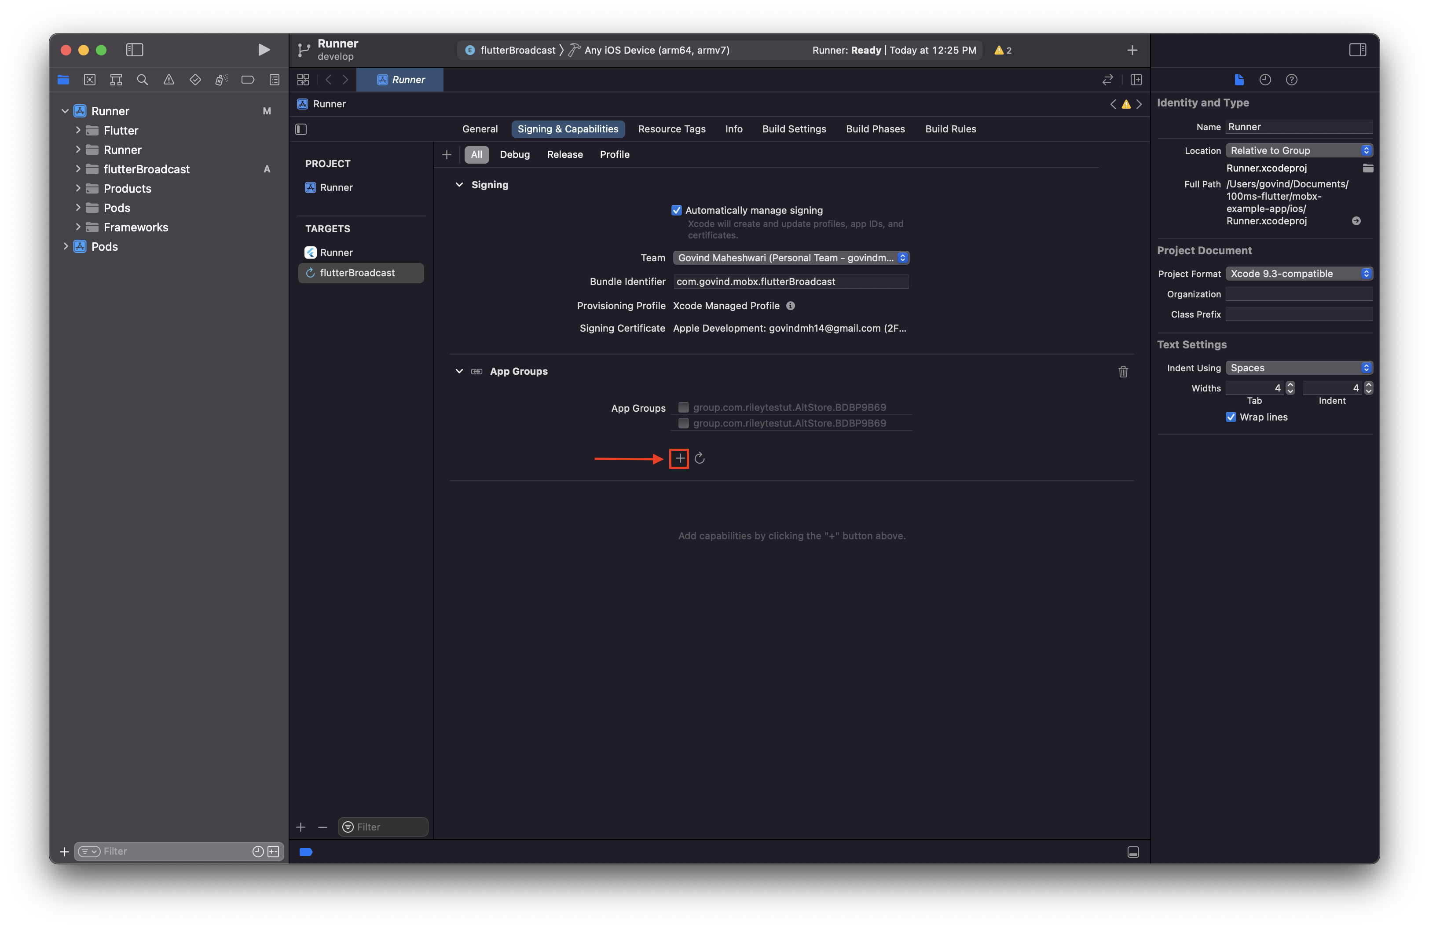The image size is (1429, 929).
Task: Open the History inspector clock icon
Action: [1265, 79]
